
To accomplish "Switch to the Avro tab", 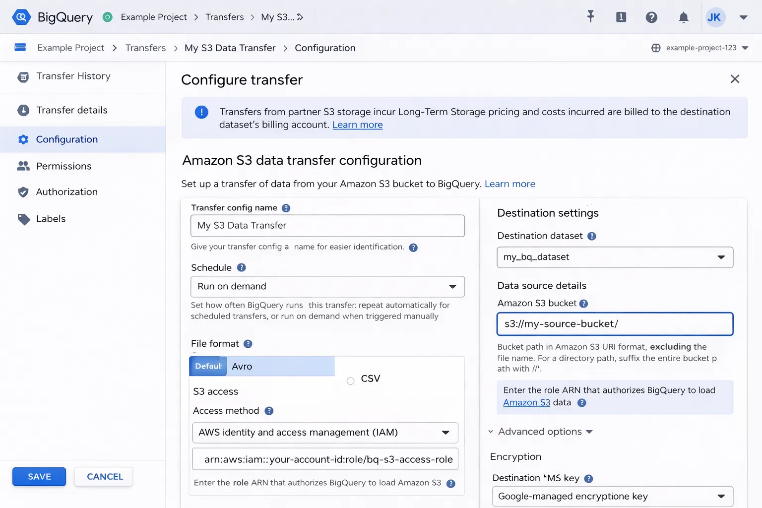I will coord(242,366).
